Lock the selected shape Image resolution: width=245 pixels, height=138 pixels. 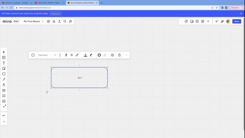click(x=119, y=55)
